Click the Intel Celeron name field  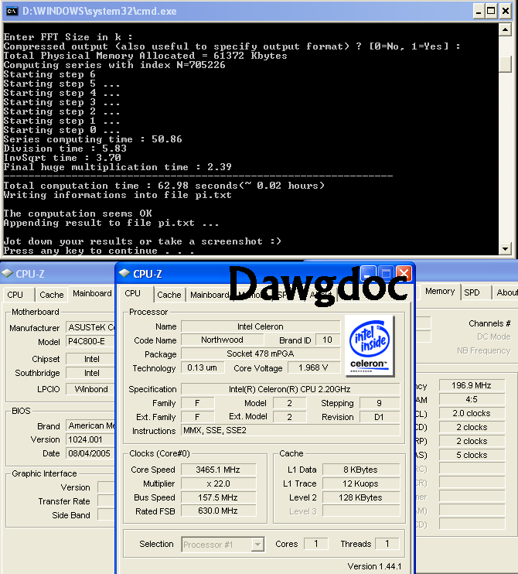pyautogui.click(x=261, y=326)
